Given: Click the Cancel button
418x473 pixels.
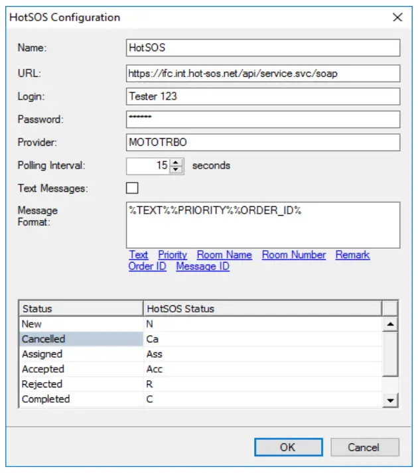Looking at the screenshot, I should point(364,447).
